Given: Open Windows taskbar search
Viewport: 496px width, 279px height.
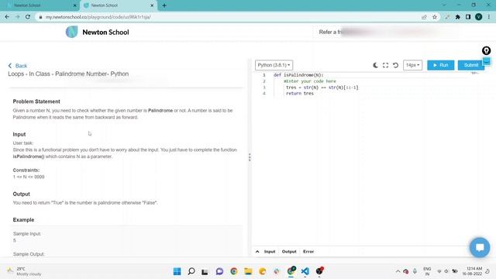Looking at the screenshot, I should pos(191,271).
